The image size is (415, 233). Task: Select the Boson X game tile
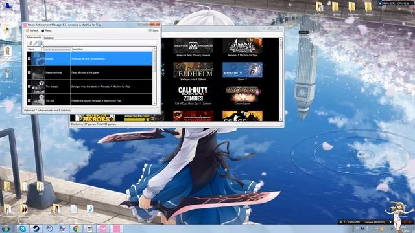pos(243,71)
